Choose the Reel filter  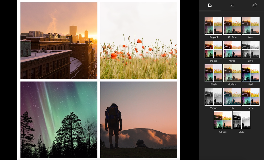pos(251,73)
